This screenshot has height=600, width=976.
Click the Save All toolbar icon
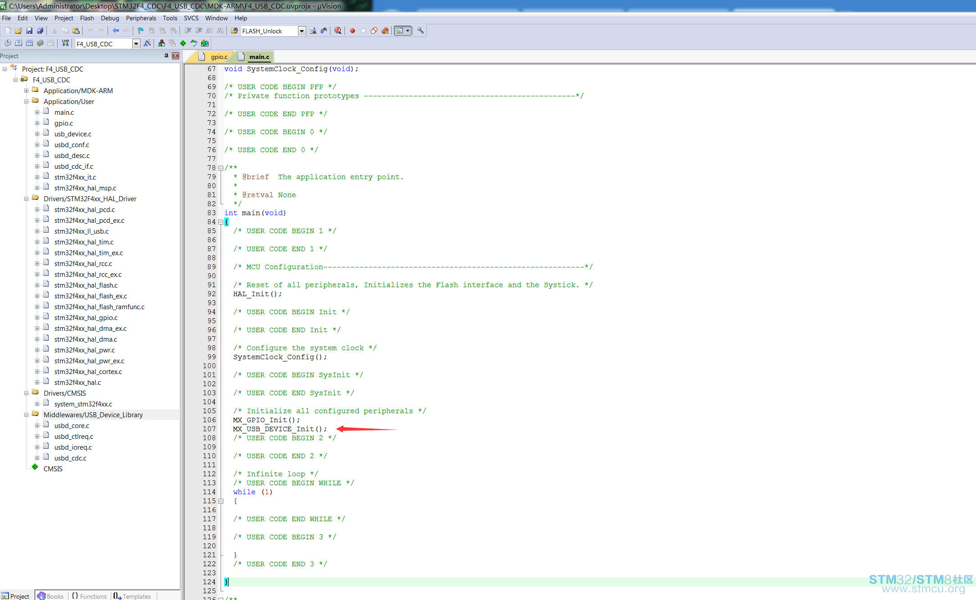[x=40, y=31]
